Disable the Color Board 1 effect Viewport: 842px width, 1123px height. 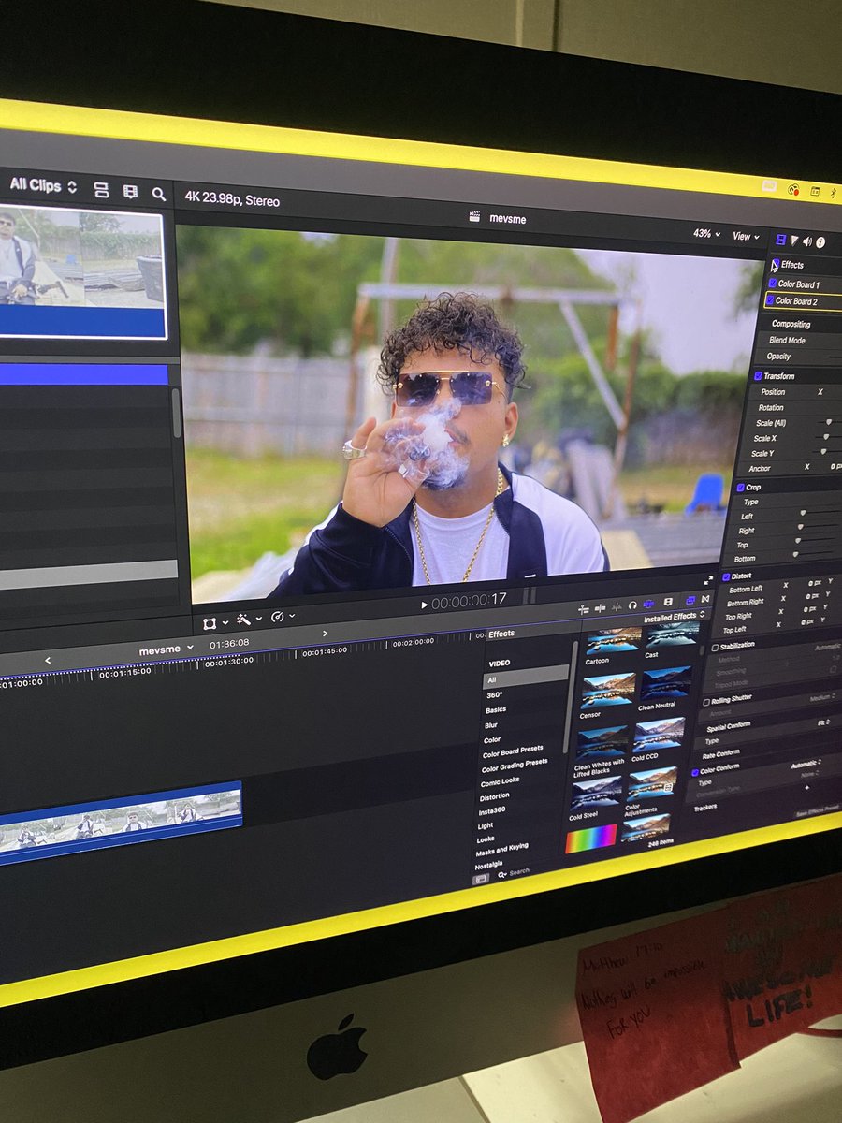[772, 283]
